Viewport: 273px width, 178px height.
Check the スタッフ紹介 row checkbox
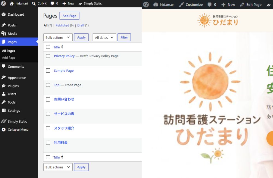(x=48, y=128)
